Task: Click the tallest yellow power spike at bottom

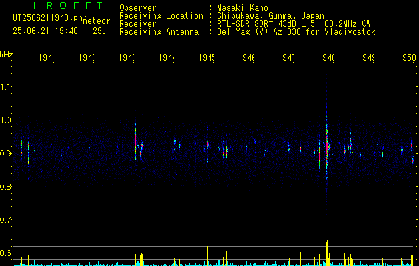Action: click(x=327, y=253)
